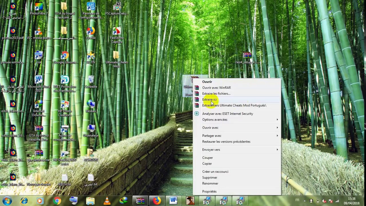366x206 pixels.
Task: Select the ACHOURI user folder
Action: click(x=91, y=155)
